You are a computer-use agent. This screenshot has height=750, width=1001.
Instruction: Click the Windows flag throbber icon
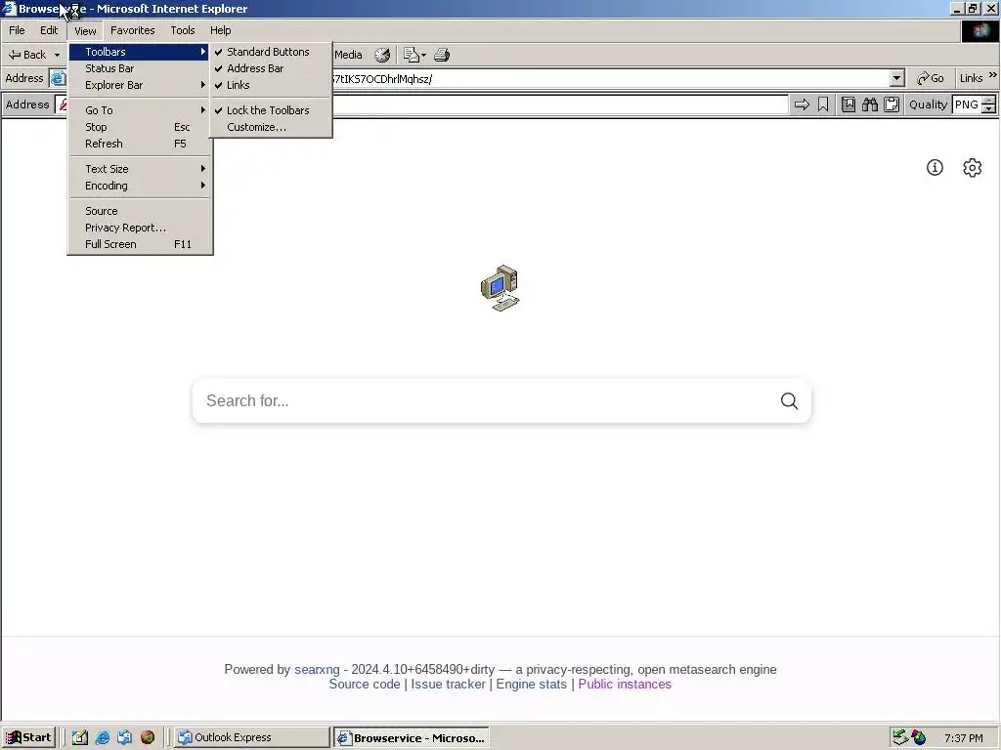pyautogui.click(x=979, y=30)
